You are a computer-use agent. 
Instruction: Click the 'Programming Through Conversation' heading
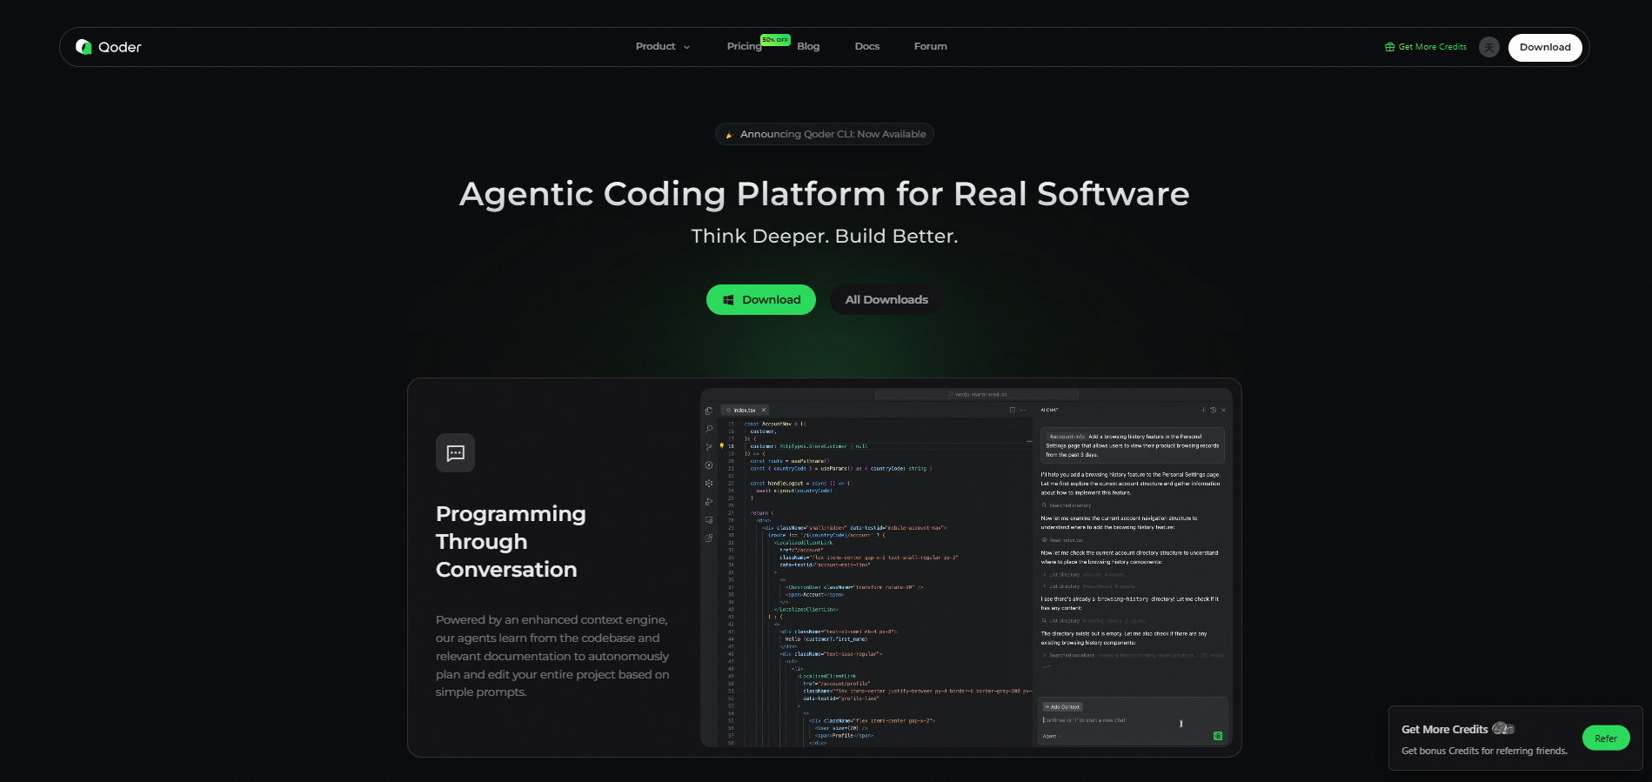pos(511,541)
